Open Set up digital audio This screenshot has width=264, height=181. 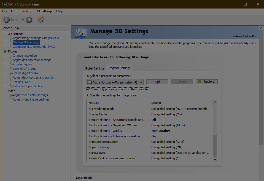[25, 73]
